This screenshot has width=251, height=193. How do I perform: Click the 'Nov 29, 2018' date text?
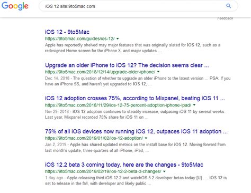(57, 111)
